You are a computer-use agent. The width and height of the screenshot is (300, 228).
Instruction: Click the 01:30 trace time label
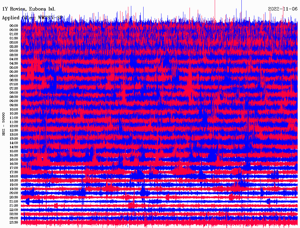pos(14,38)
